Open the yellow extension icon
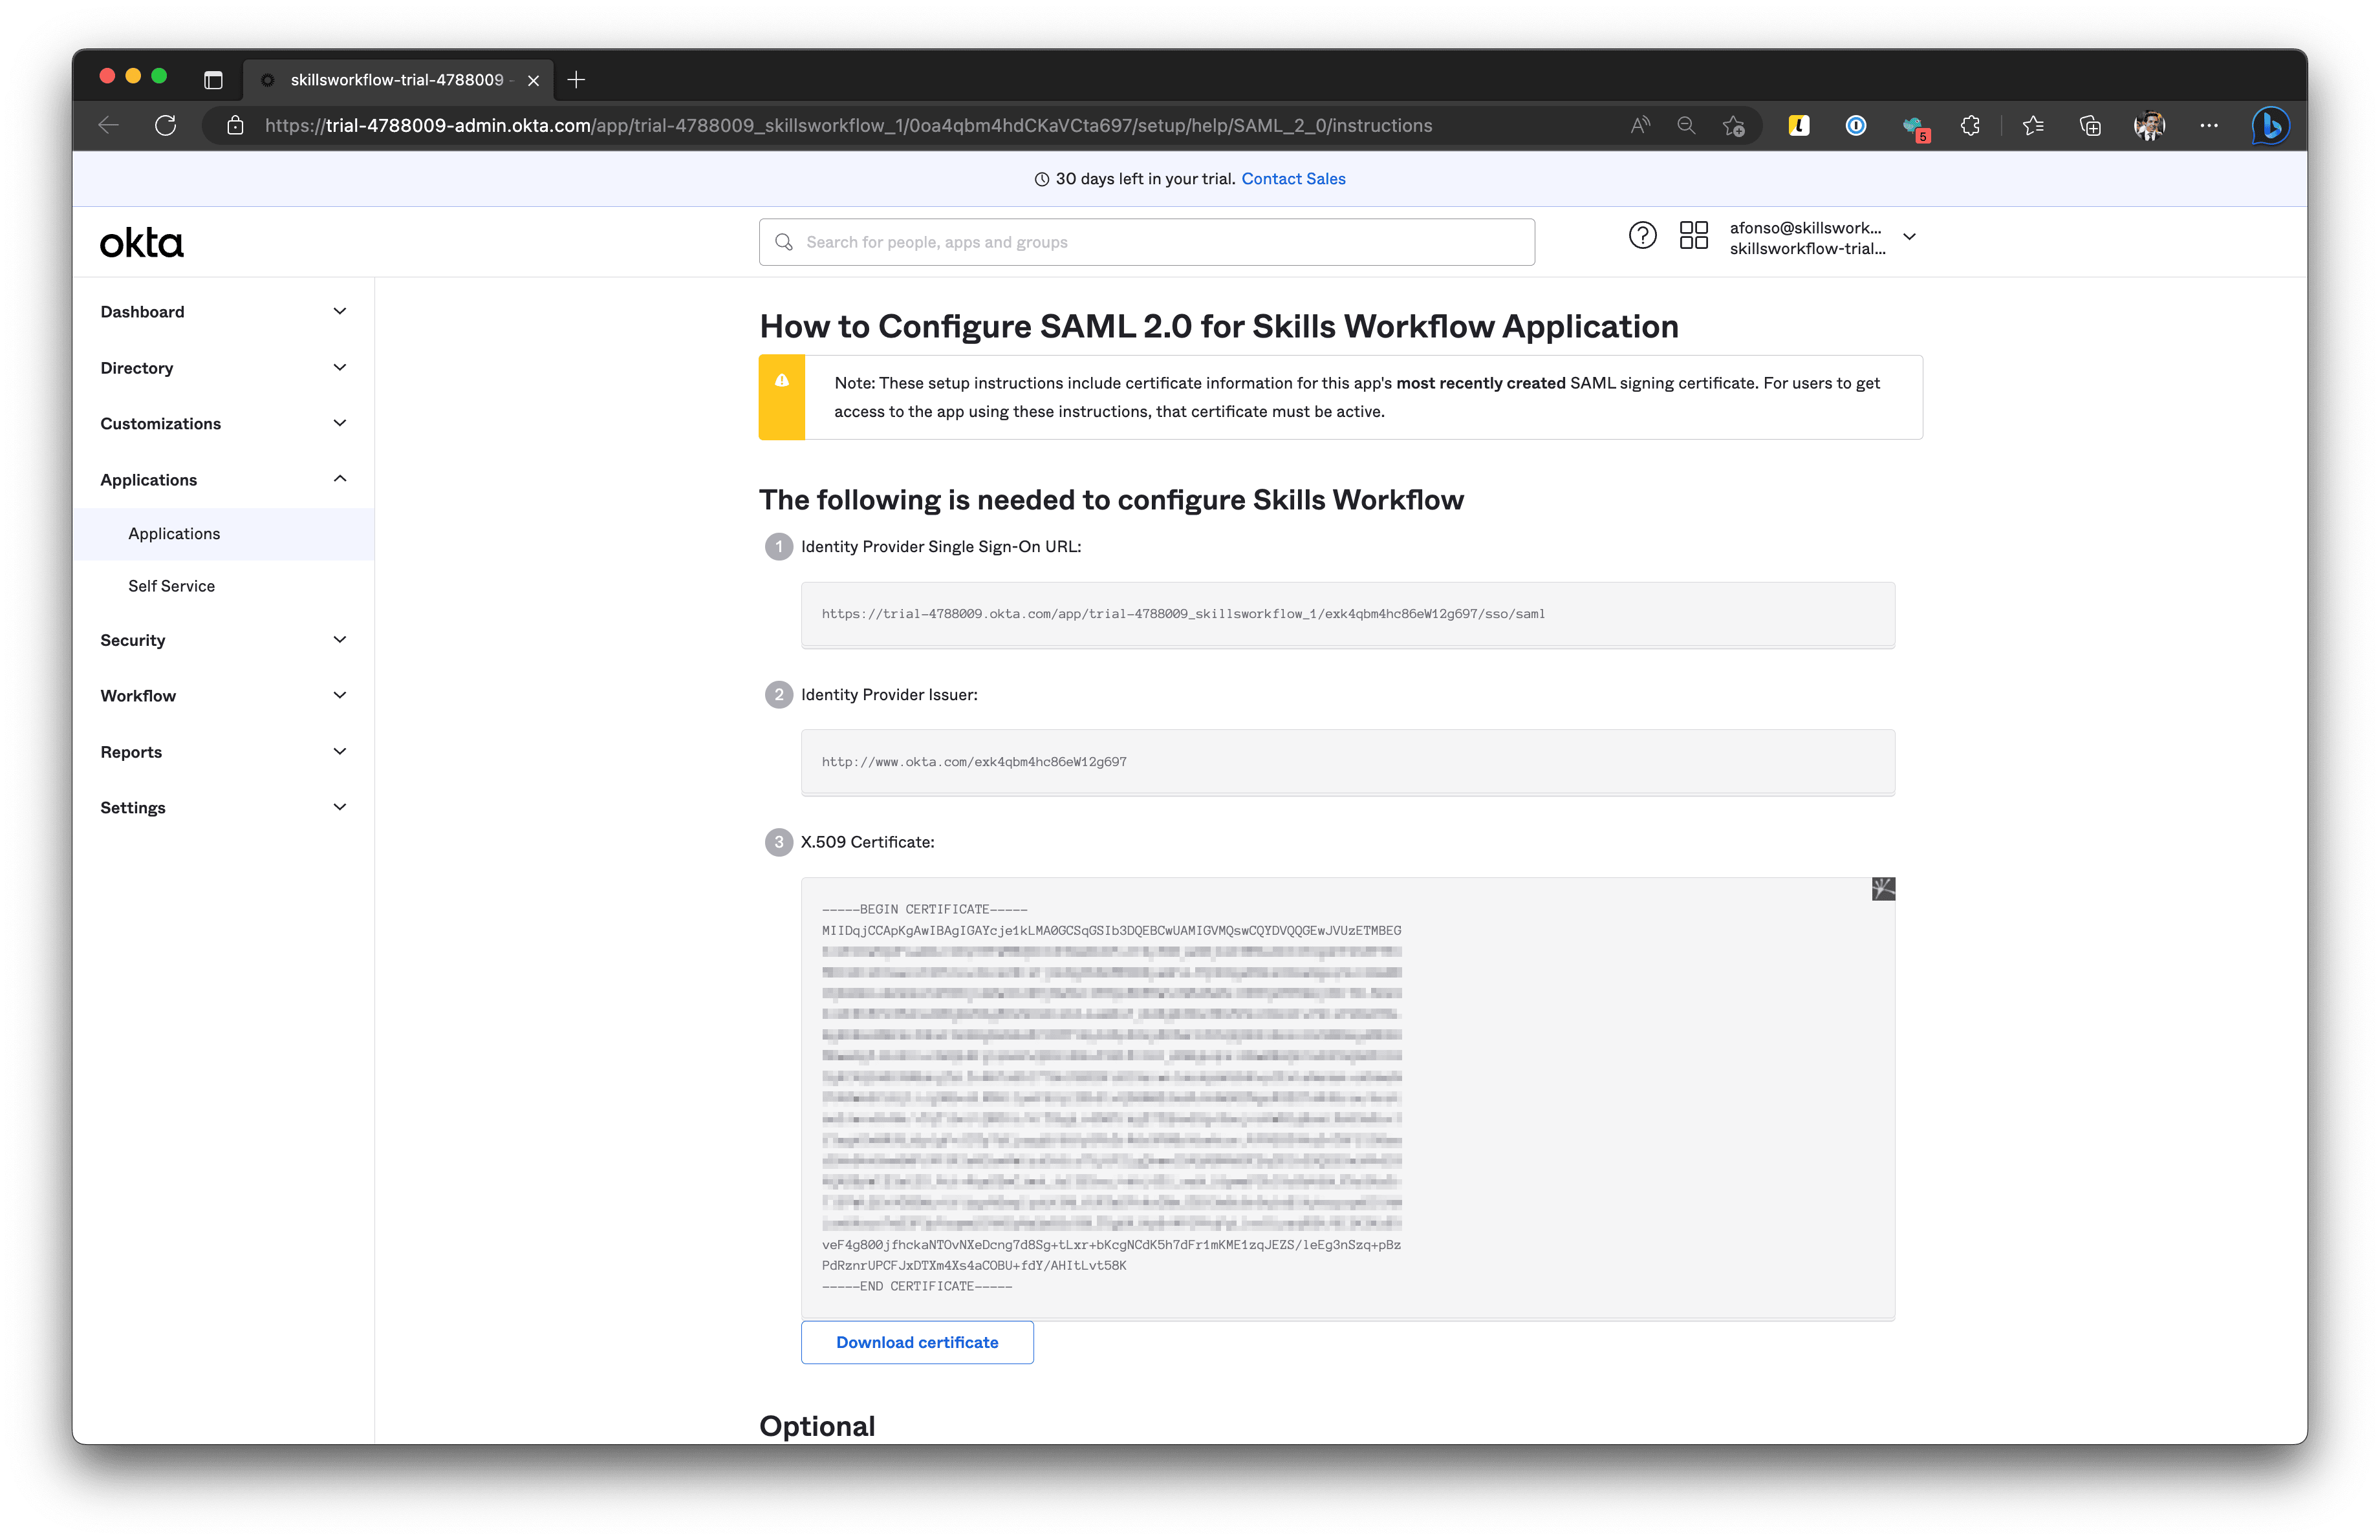This screenshot has width=2380, height=1540. pos(1799,125)
